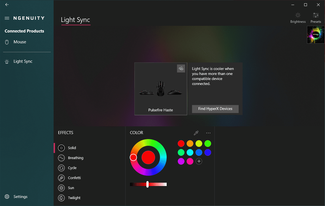Select the red color swatch

(x=181, y=144)
